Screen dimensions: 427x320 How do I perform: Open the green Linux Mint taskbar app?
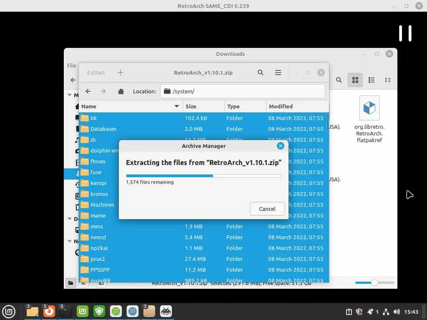tap(83, 311)
